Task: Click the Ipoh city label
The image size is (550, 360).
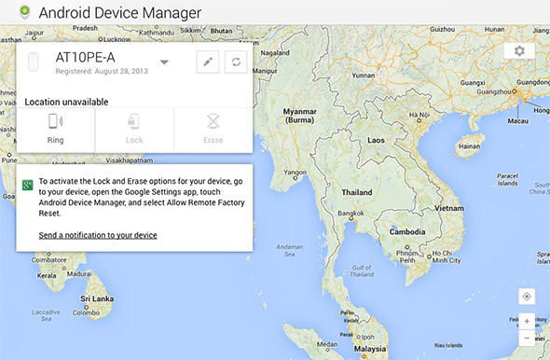Action: 368,338
